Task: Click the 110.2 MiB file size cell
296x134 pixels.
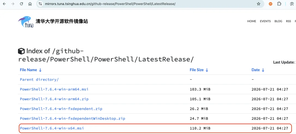Action: coord(200,128)
